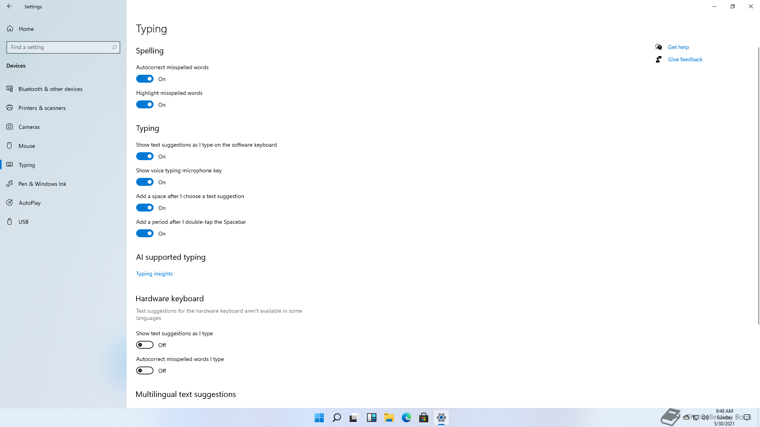Screen dimensions: 760x427
Task: Click the OneDrive cloud tray icon
Action: (686, 417)
